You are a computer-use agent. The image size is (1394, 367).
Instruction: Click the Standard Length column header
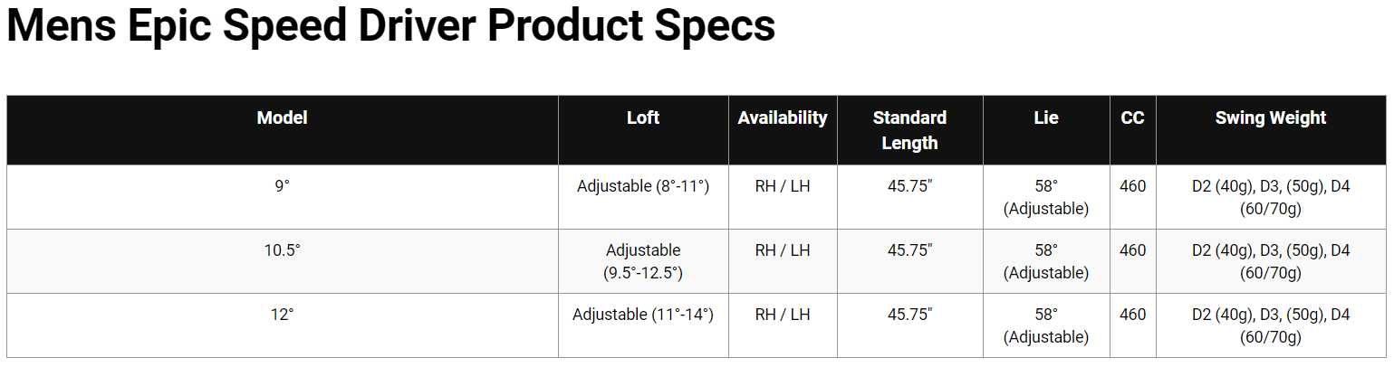click(909, 130)
